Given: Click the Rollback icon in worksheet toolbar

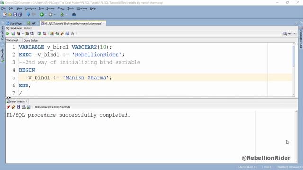Looking at the screenshot, I should click(45, 34).
